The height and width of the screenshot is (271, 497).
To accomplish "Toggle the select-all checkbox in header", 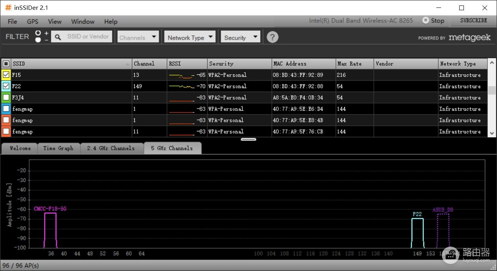I will tap(6, 64).
